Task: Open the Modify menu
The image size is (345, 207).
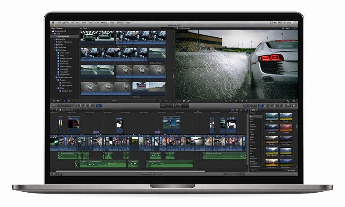Action: (104, 23)
